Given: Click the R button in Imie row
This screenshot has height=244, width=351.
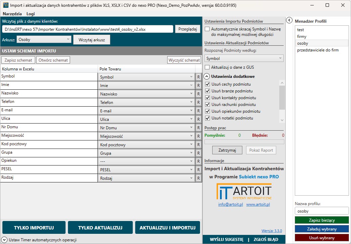Looking at the screenshot, I should click(x=198, y=86).
